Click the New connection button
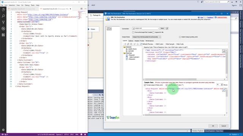This screenshot has width=243, height=136. tap(162, 28)
